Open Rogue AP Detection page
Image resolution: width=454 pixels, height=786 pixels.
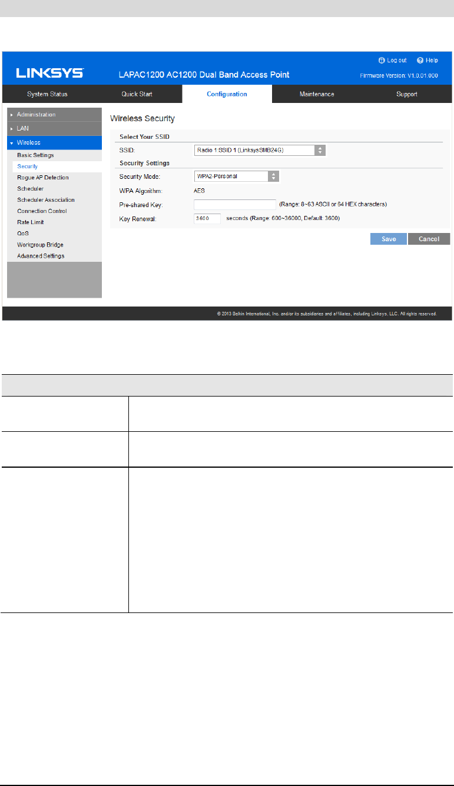[43, 178]
